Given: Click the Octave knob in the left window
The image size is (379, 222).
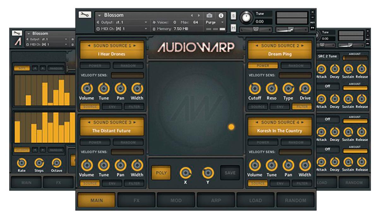Looking at the screenshot, I should tap(57, 163).
